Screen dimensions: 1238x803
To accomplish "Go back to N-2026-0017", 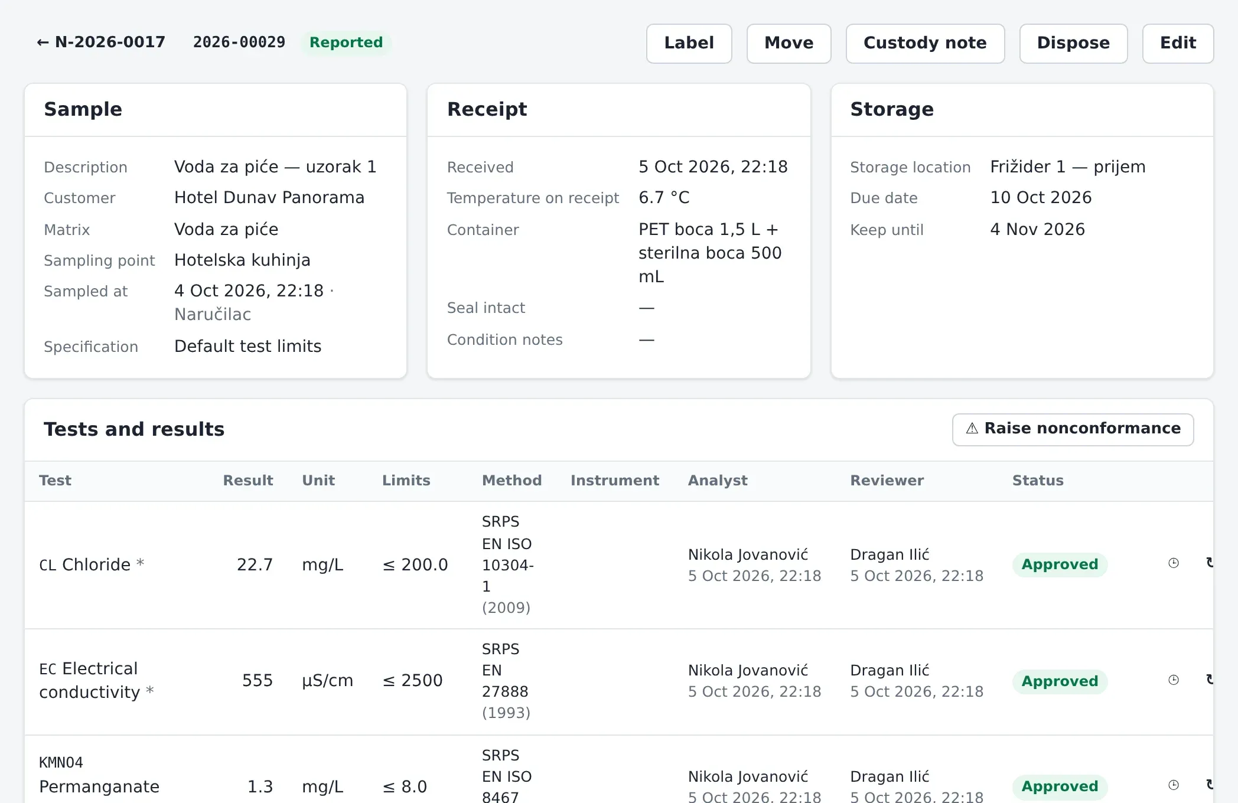I will [x=101, y=43].
